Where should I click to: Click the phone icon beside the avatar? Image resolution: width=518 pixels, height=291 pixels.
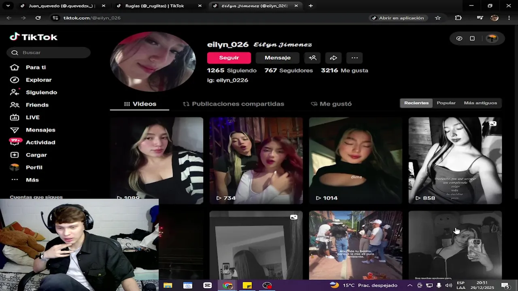coord(472,38)
